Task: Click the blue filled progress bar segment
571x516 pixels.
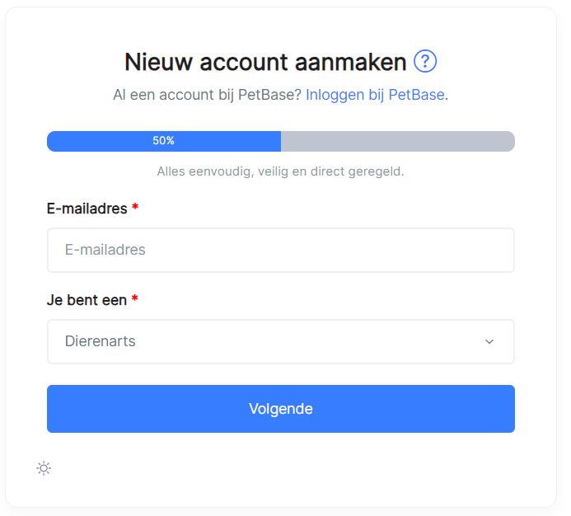Action: (164, 142)
